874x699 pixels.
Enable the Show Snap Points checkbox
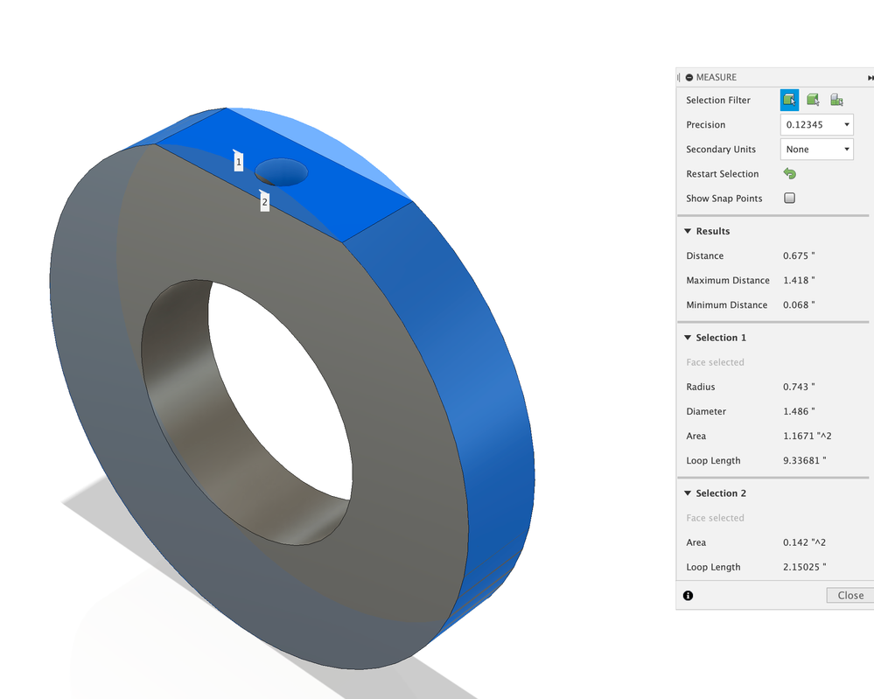click(x=789, y=198)
